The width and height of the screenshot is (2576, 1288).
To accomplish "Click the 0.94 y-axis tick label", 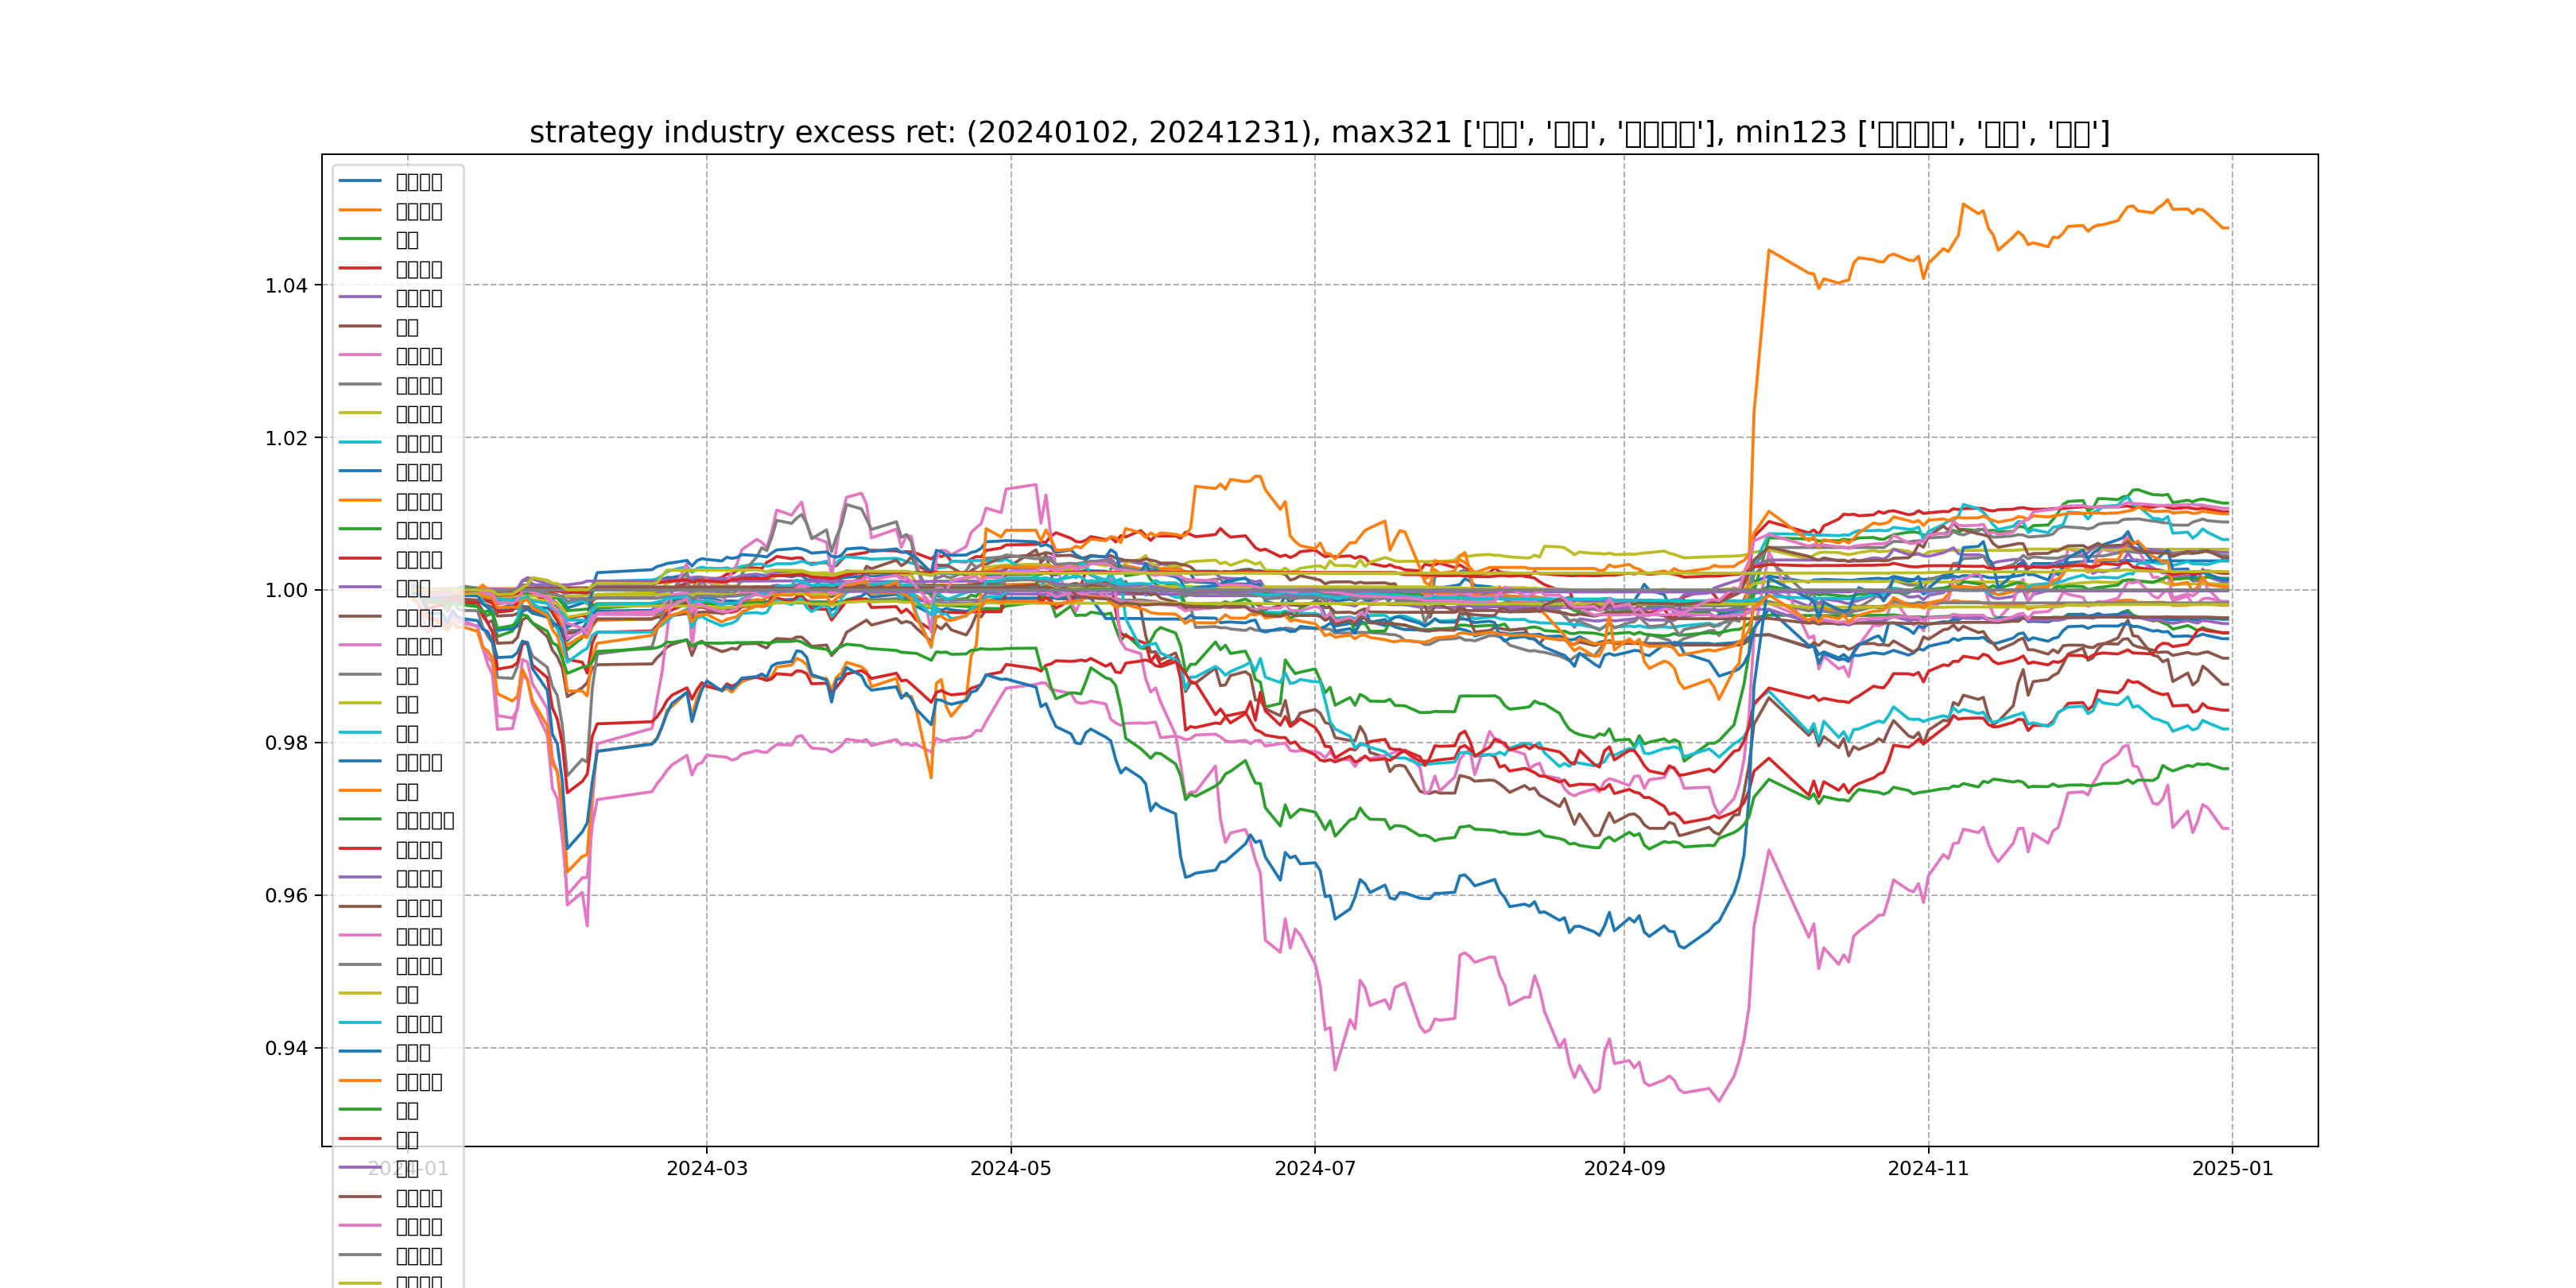I will pyautogui.click(x=286, y=1048).
